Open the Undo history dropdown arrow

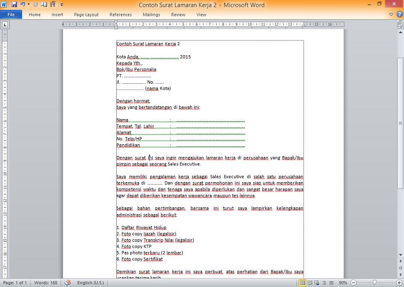(28, 4)
